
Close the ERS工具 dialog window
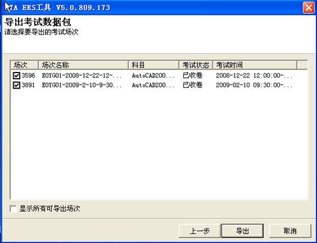point(309,8)
